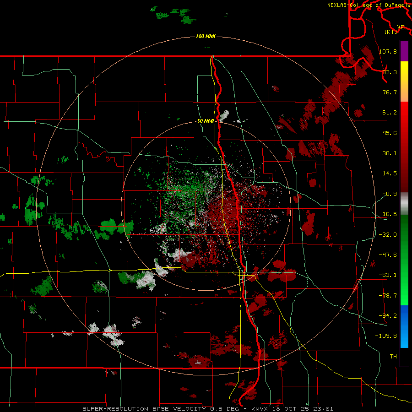The width and height of the screenshot is (412, 412).
Task: Click the -47.6 velocity scale value
Action: tap(388, 255)
